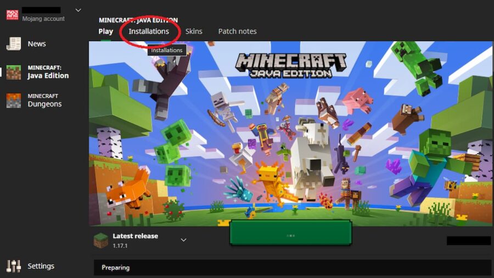
Task: Open the Patch notes tab
Action: click(237, 31)
